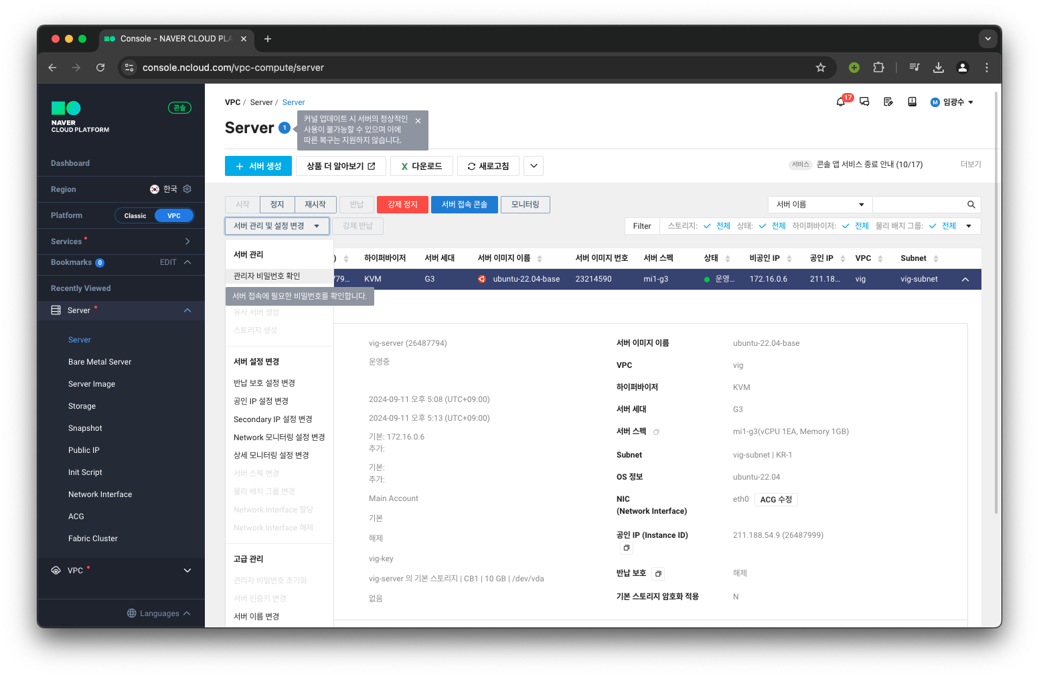This screenshot has height=677, width=1039.
Task: Click the NAVER Cloud Platform logo
Action: 80,116
